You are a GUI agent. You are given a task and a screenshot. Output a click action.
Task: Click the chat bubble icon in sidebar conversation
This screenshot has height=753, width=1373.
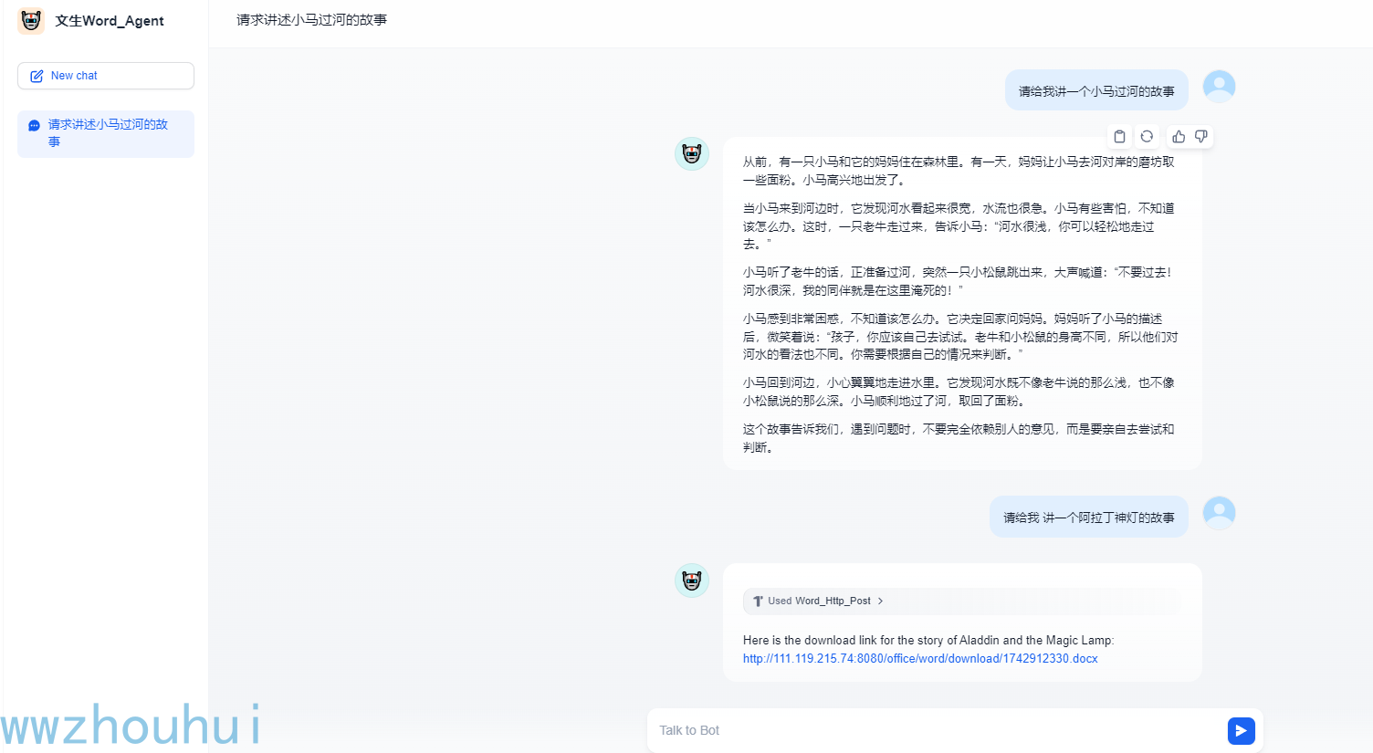[x=34, y=126]
